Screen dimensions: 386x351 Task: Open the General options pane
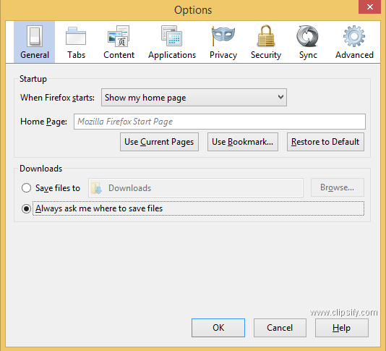(x=34, y=42)
